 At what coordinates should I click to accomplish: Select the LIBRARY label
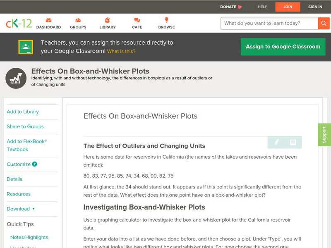coord(108,27)
